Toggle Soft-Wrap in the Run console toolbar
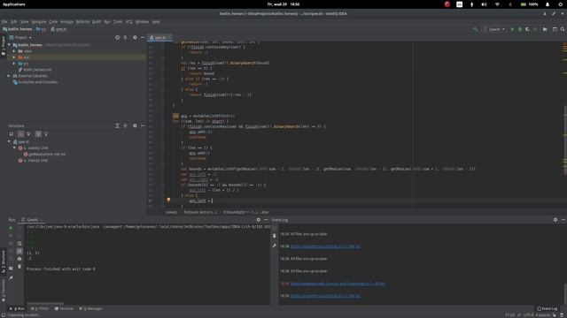 [19, 244]
